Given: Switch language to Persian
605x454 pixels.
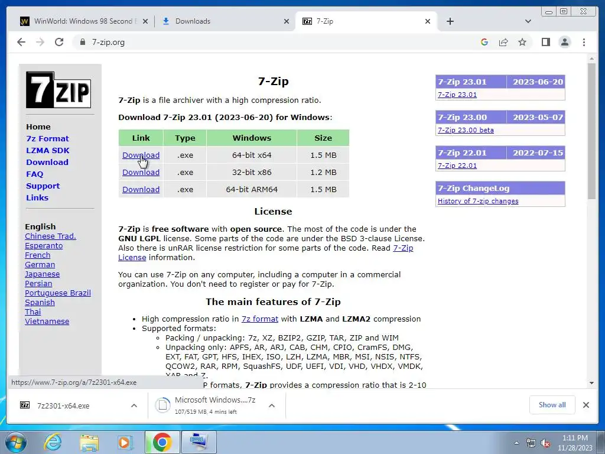Looking at the screenshot, I should (x=38, y=284).
